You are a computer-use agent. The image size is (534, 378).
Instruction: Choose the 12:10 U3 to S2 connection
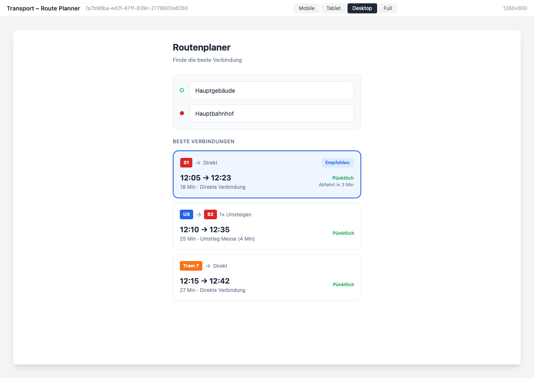267,226
